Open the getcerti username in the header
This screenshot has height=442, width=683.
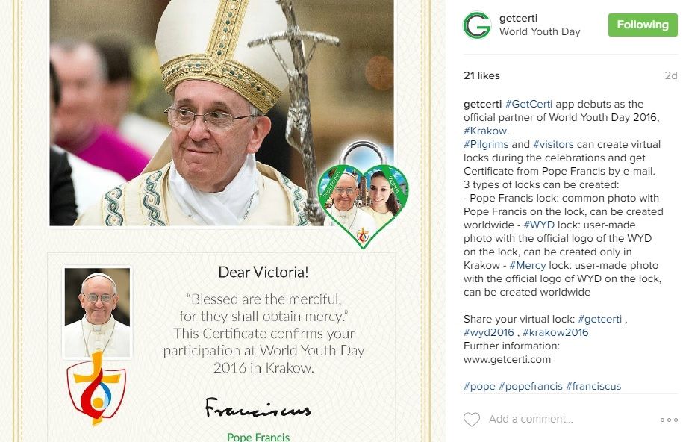click(x=518, y=19)
